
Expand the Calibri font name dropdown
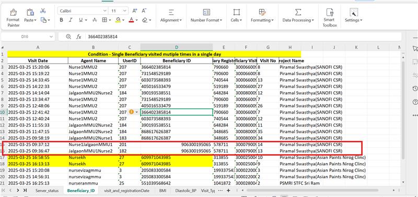(x=105, y=11)
